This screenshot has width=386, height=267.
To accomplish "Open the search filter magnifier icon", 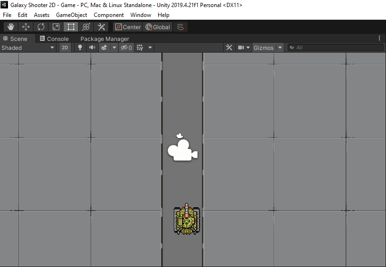I will click(x=292, y=47).
